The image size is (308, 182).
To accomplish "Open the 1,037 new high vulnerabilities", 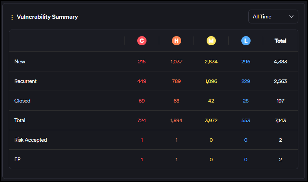I will [177, 61].
